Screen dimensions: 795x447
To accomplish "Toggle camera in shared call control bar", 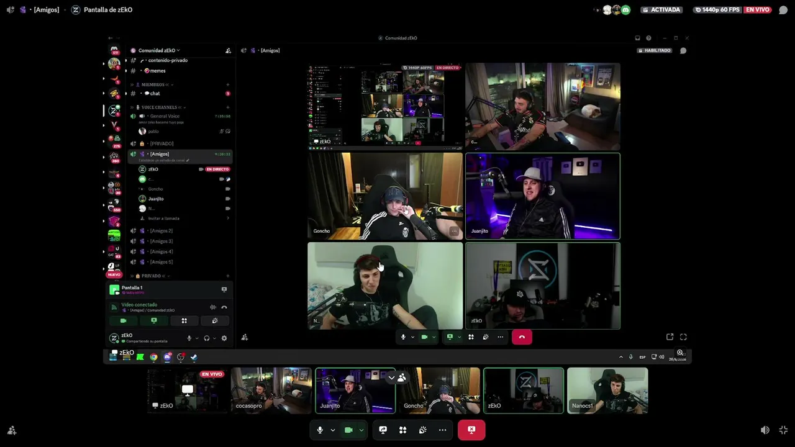I will [x=424, y=337].
